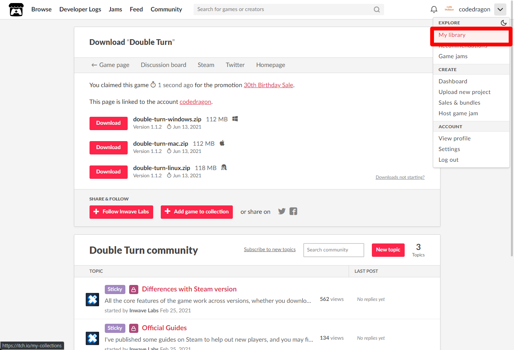The width and height of the screenshot is (514, 350).
Task: Click the Sticky tag on Differences topic
Action: [115, 290]
